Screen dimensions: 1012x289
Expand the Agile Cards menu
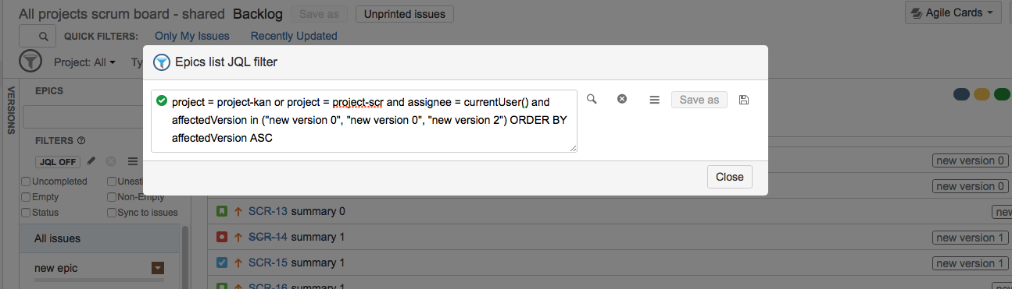point(953,13)
